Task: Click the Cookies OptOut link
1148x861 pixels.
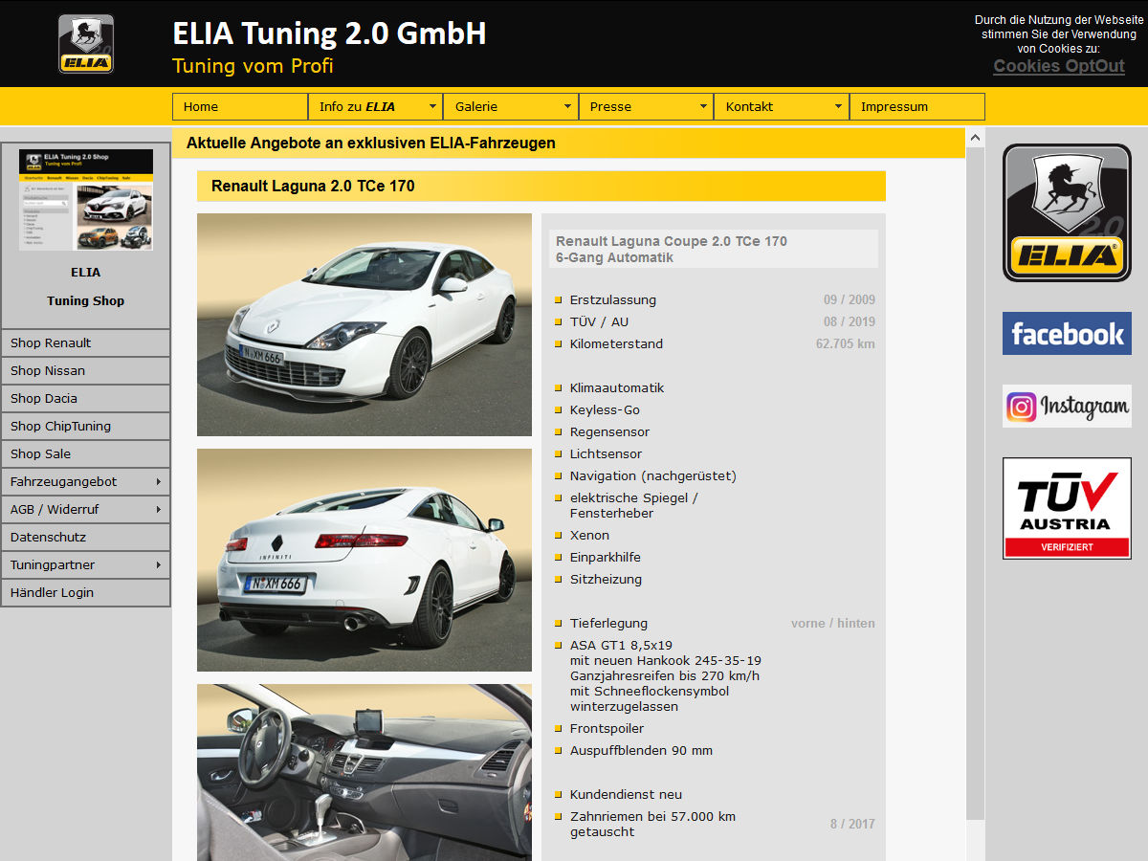Action: [1059, 66]
